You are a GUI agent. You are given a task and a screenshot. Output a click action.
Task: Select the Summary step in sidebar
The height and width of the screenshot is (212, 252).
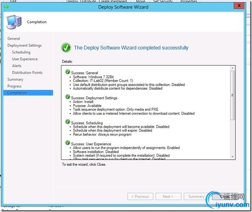(15, 79)
